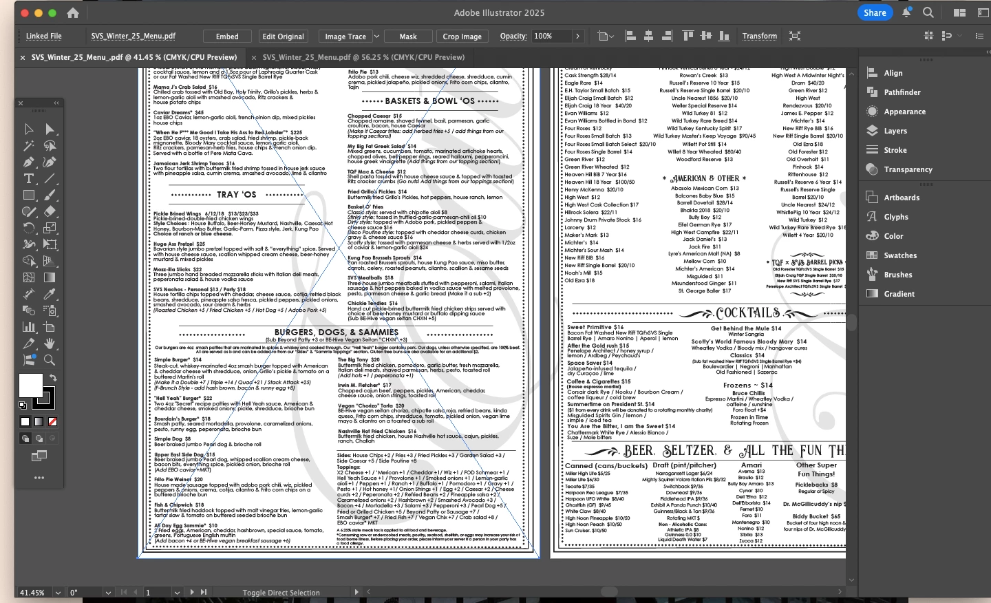
Task: Click the Embed button
Action: (227, 36)
